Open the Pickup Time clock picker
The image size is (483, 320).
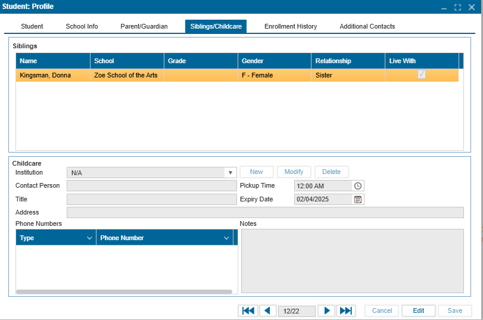pos(358,186)
